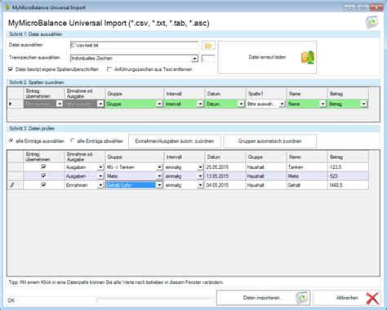The width and height of the screenshot is (387, 310).
Task: Open the 'Trennzeichen auswählen' dropdown
Action: coord(194,59)
